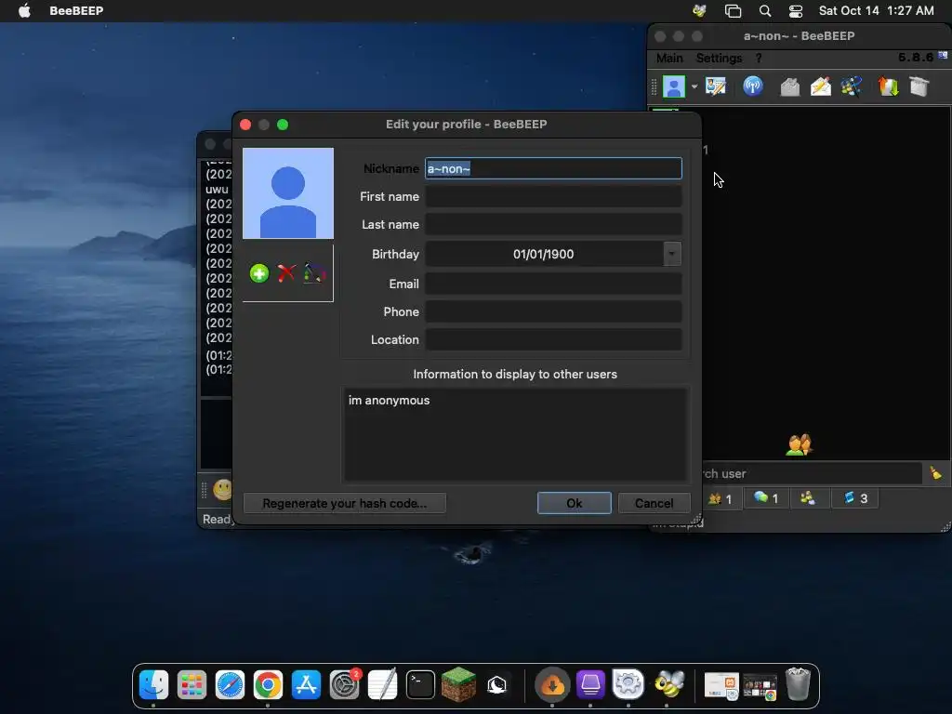Open the Settings menu in BeeBEEP window
952x714 pixels.
(x=719, y=58)
